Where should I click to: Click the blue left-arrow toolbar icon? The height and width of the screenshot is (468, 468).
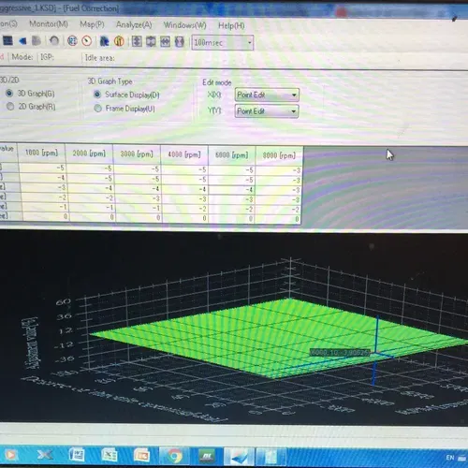point(22,41)
